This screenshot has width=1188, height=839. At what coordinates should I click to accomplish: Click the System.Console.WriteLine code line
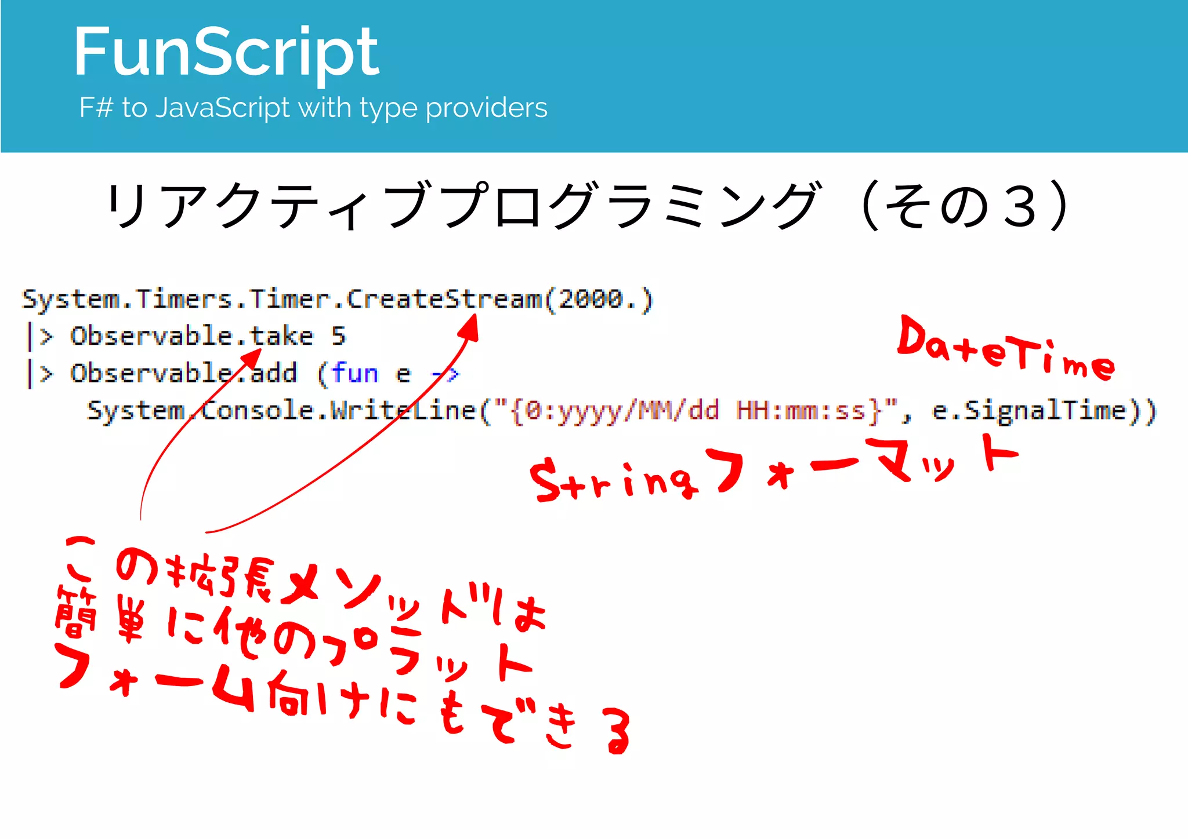621,411
